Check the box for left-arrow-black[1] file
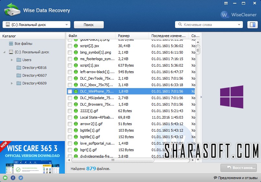The image size is (261, 182). (70, 72)
